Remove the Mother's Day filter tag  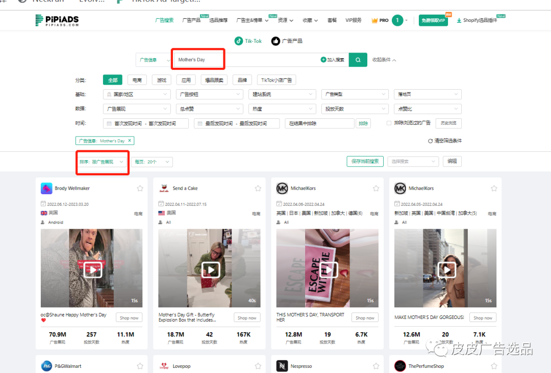point(130,141)
